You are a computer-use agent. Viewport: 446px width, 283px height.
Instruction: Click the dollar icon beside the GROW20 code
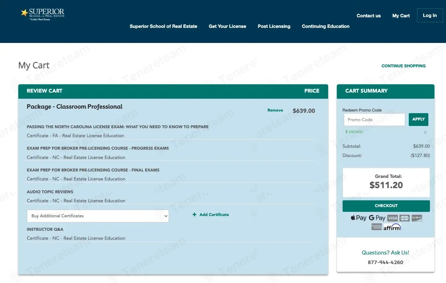tap(346, 132)
